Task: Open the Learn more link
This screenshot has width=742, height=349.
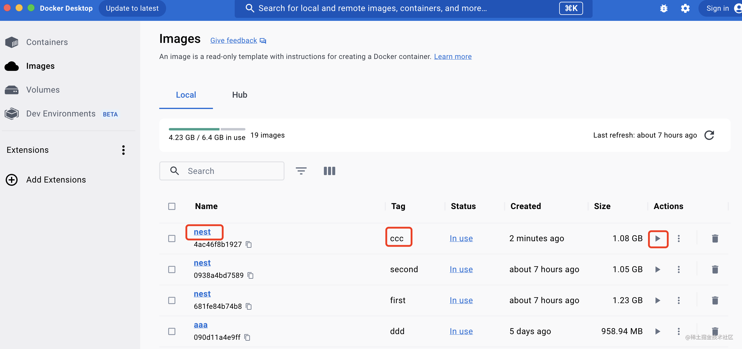Action: (453, 57)
